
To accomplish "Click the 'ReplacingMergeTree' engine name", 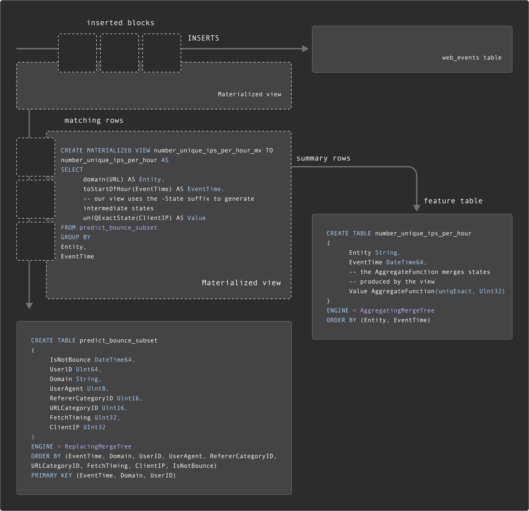I will (x=98, y=447).
